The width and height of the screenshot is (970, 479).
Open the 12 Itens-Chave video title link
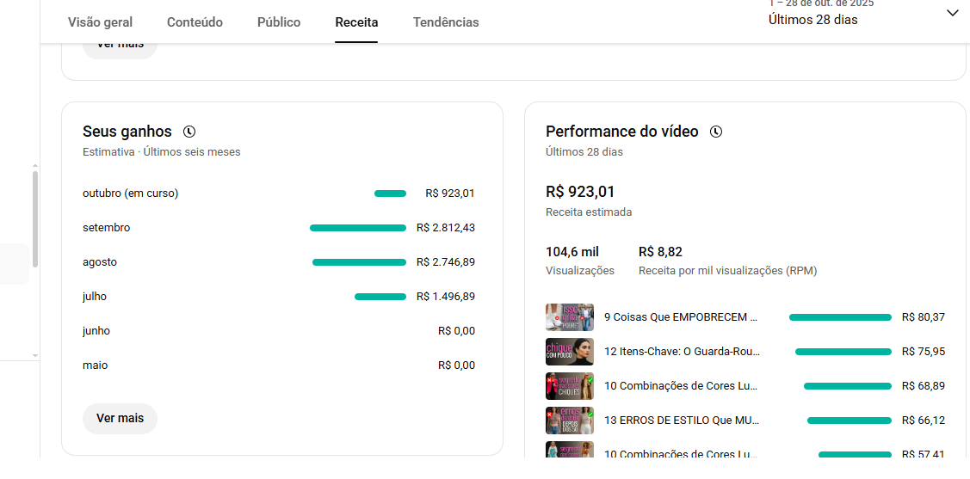680,352
